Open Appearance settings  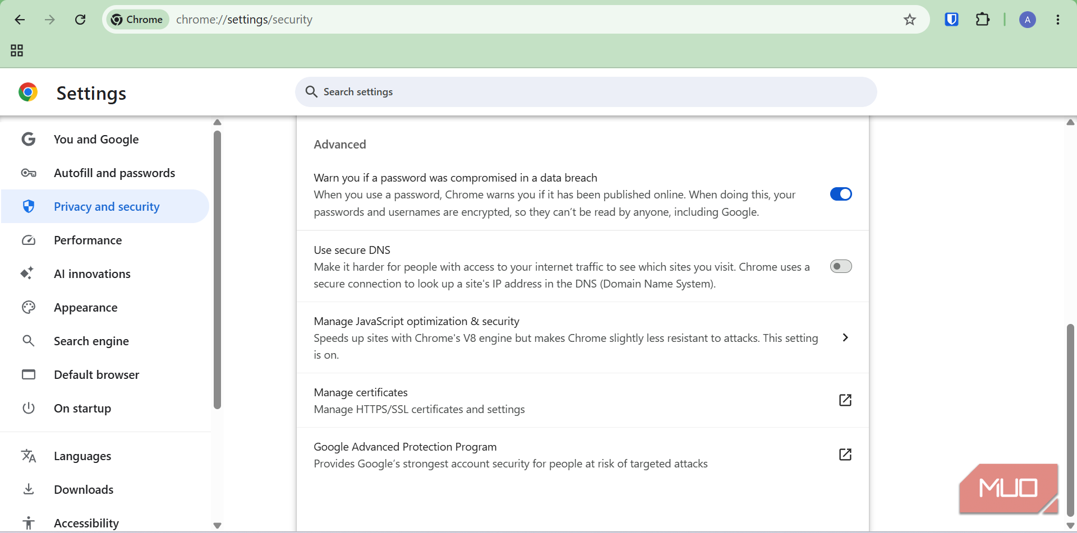[105, 307]
